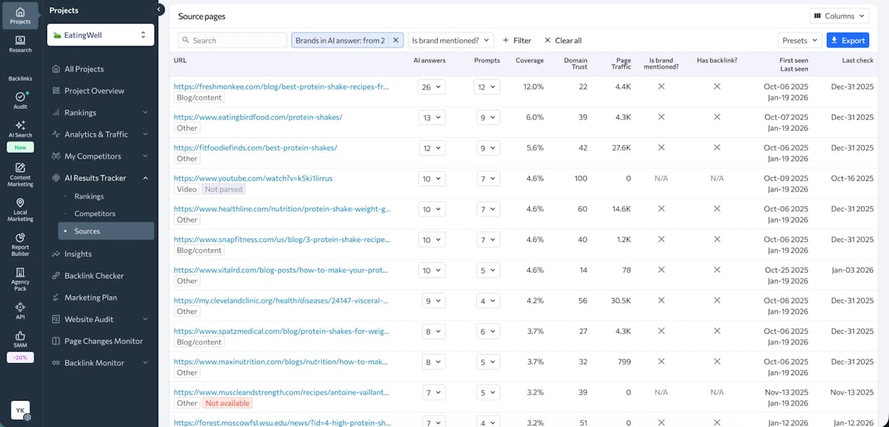Open the youtube.com watch link
Screen dimensions: 889x427
(253, 179)
